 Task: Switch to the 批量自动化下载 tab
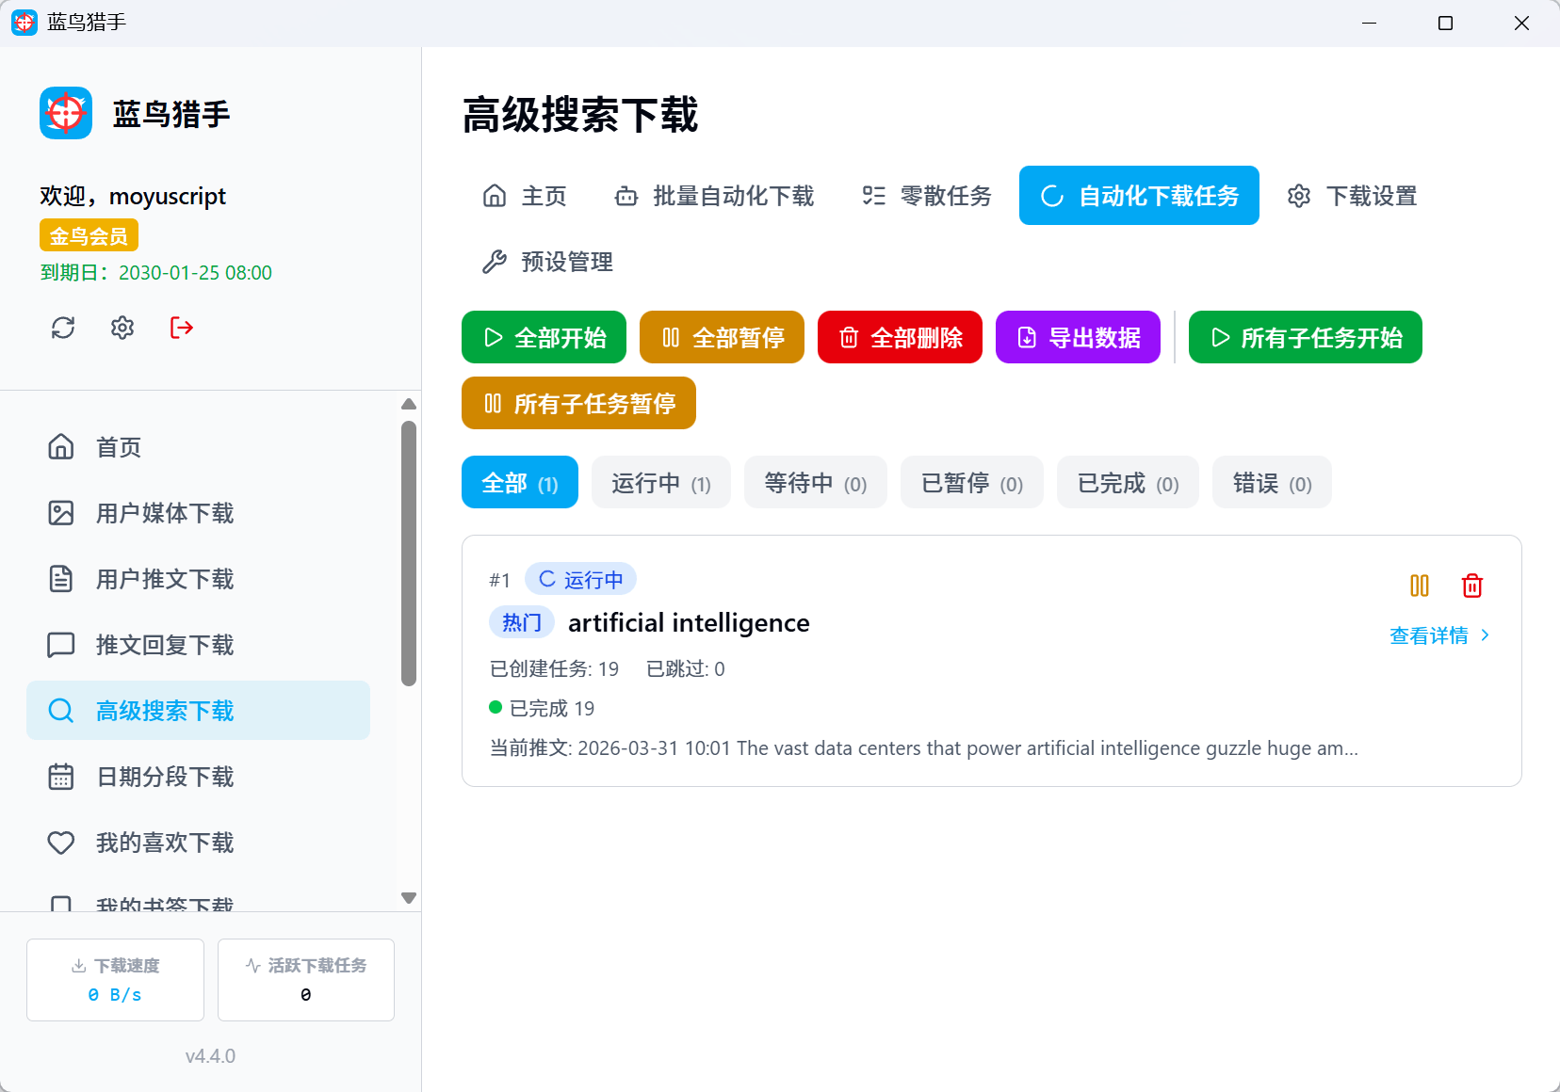pos(714,196)
